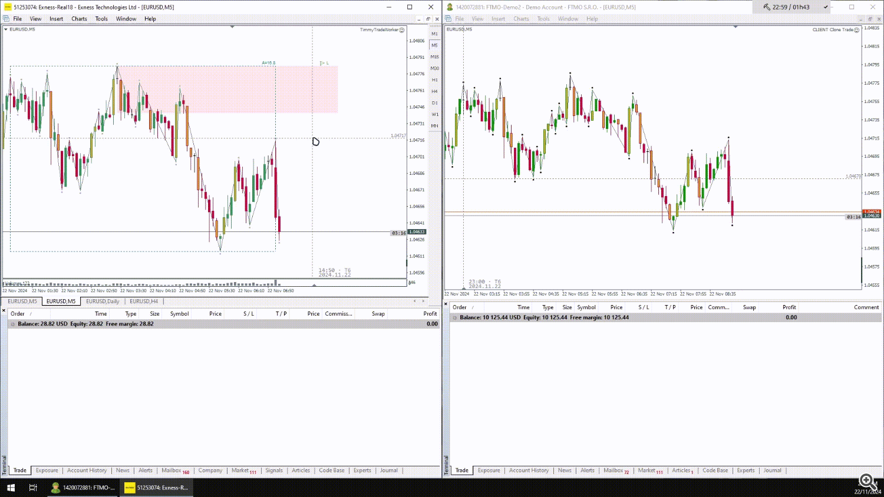Click the CLIENT Clone Trade label on the right chart
The width and height of the screenshot is (884, 497).
click(x=834, y=29)
